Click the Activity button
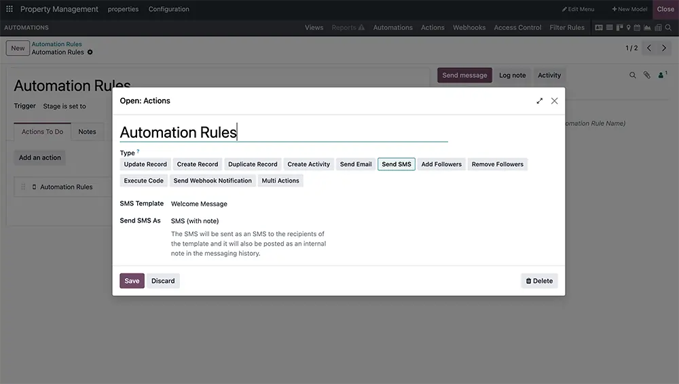The height and width of the screenshot is (384, 679). 549,75
